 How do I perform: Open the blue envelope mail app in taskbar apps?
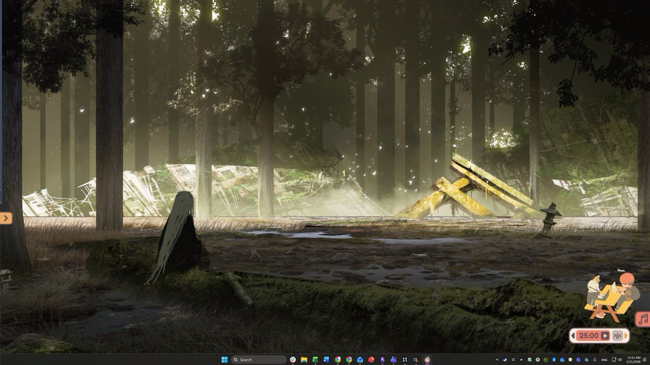coord(360,360)
